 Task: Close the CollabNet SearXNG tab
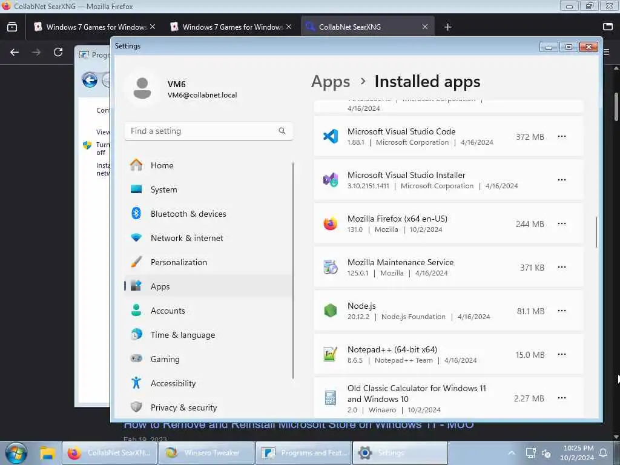click(x=425, y=27)
